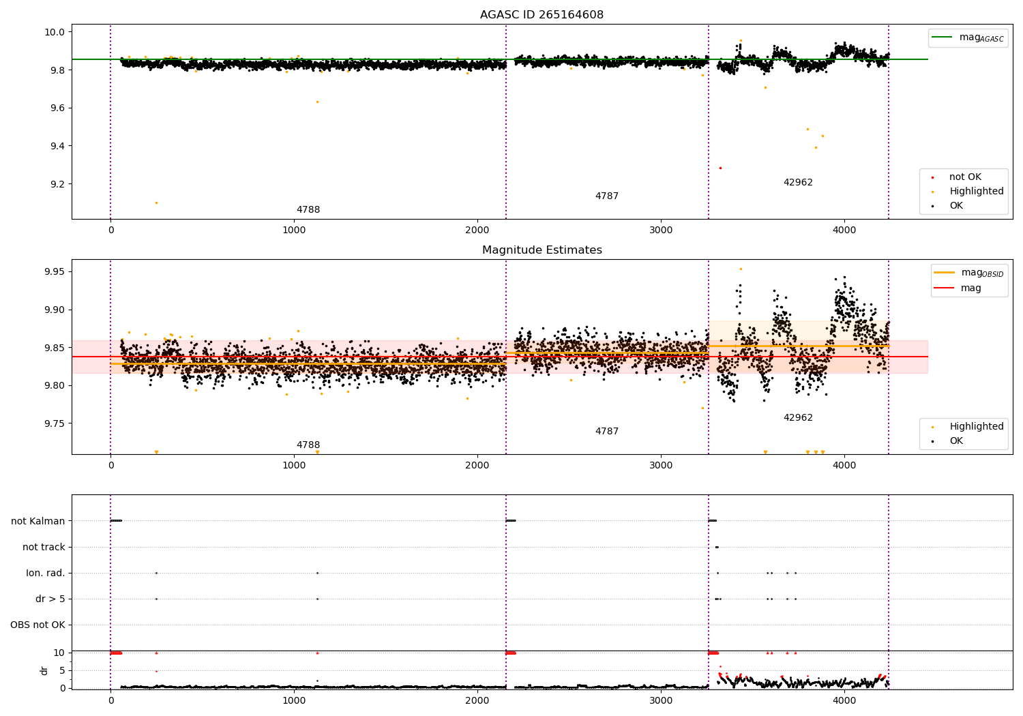Click the '1000' x-axis tick under top plot
This screenshot has height=716, width=1023.
coord(294,230)
